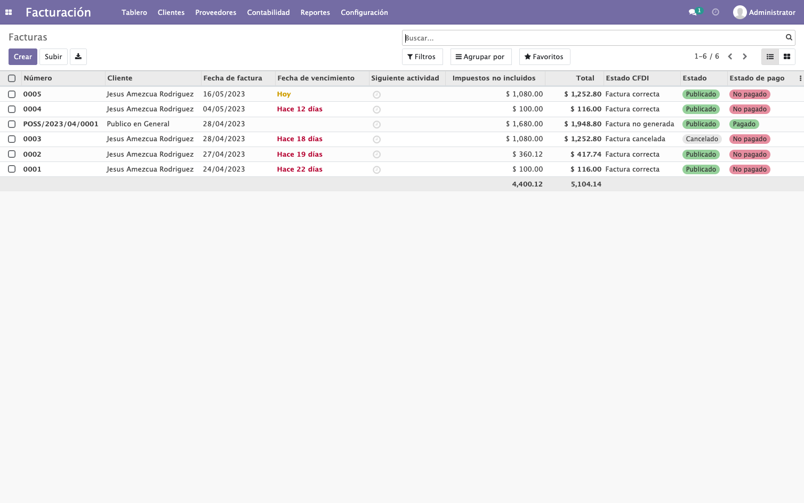Screen dimensions: 804x503
Task: Open the Agrupar por dropdown
Action: 481,56
